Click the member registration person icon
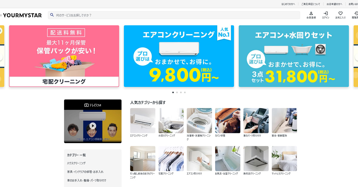The image size is (358, 187). click(x=311, y=13)
